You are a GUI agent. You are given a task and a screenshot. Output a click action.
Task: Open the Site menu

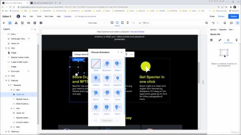(24, 16)
